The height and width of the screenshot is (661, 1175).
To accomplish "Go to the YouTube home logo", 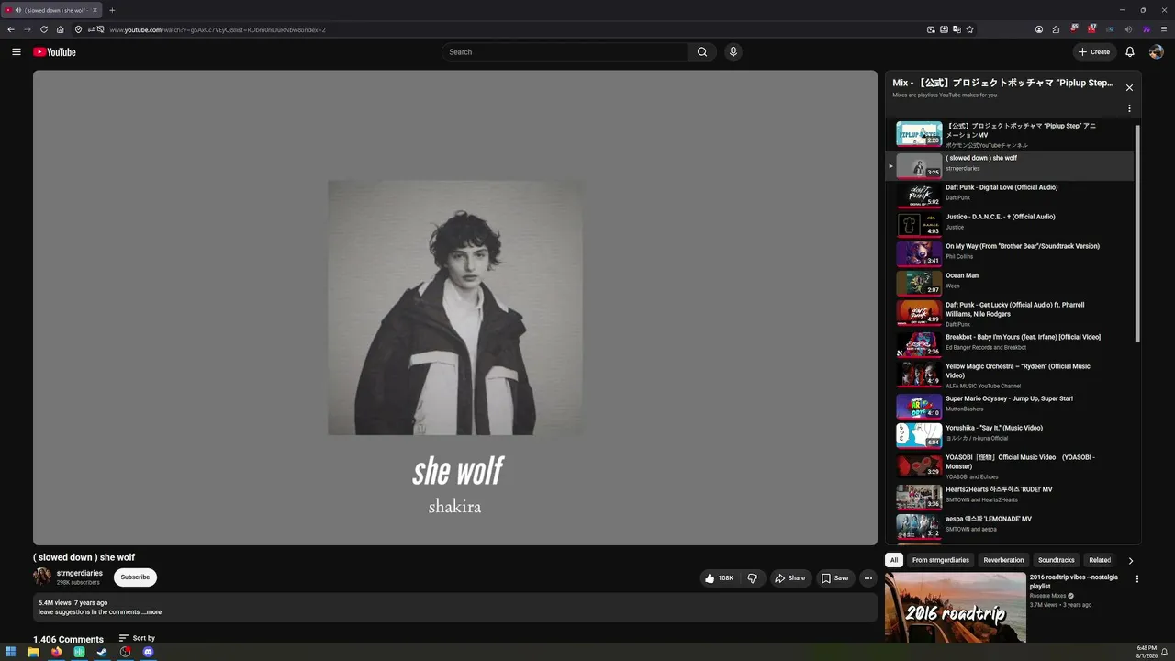I will click(54, 52).
